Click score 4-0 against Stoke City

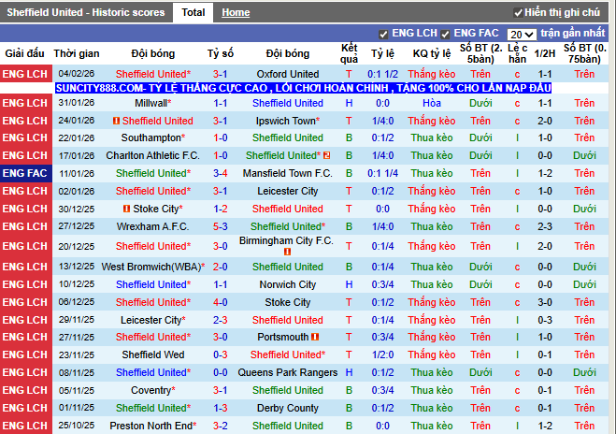click(x=221, y=302)
